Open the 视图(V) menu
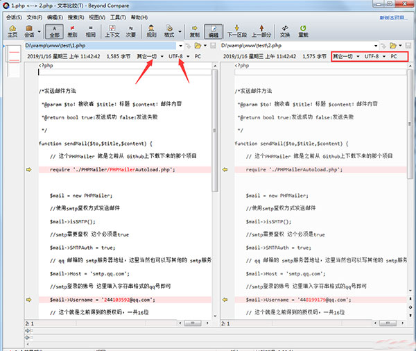 tap(97, 17)
